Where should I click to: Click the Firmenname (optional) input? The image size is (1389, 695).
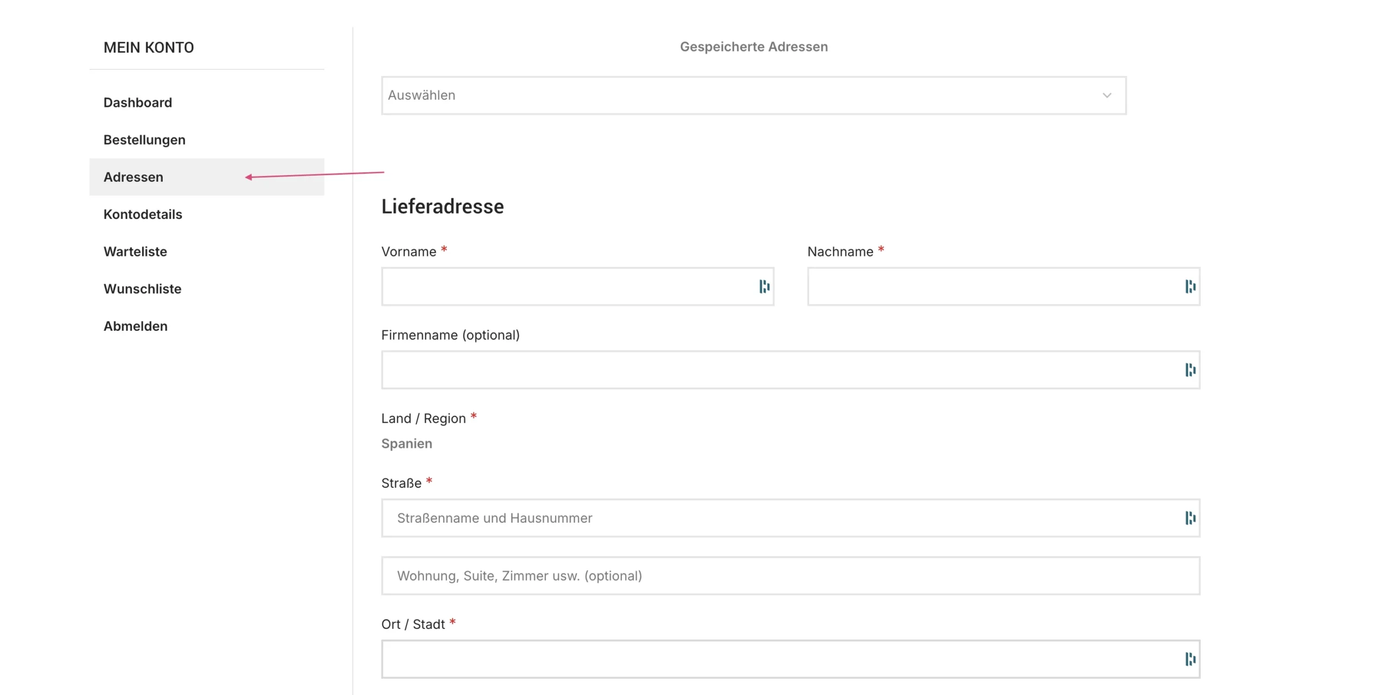[781, 370]
